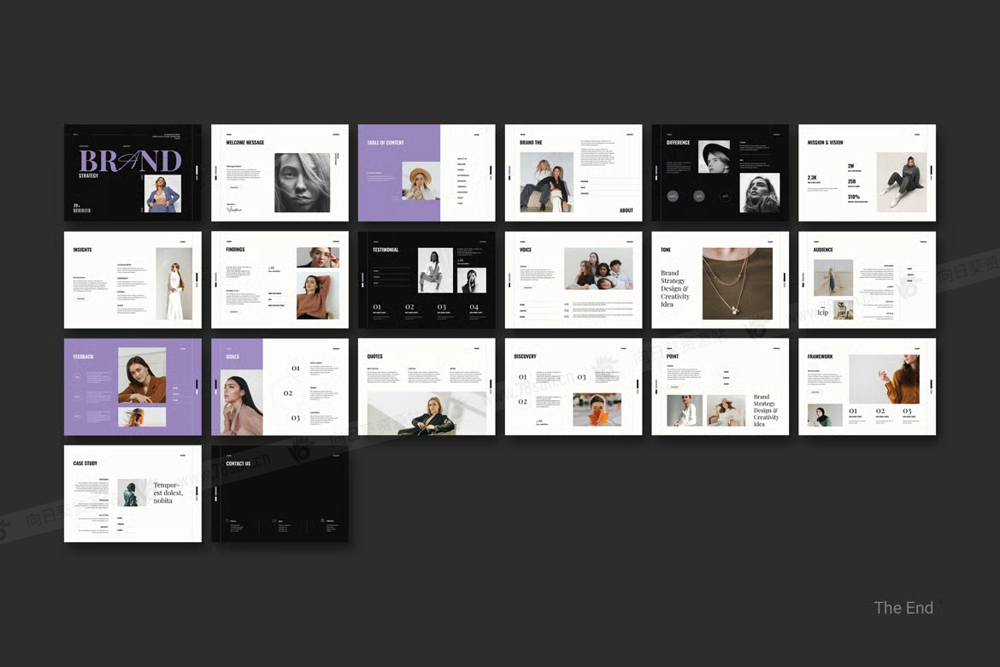Image resolution: width=1000 pixels, height=667 pixels.
Task: Choose the Framework slide
Action: [867, 387]
